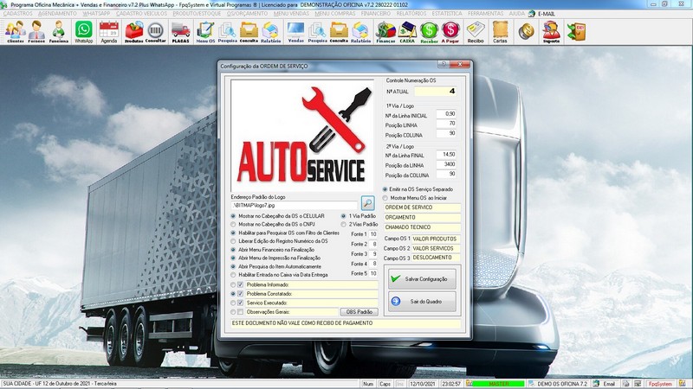The width and height of the screenshot is (693, 389).
Task: Select Mostrar no Cabeçalho da OS o CNPJ
Action: coord(232,224)
